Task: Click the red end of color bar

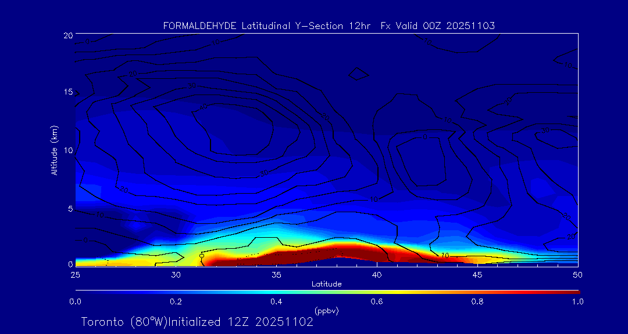Action: click(573, 291)
